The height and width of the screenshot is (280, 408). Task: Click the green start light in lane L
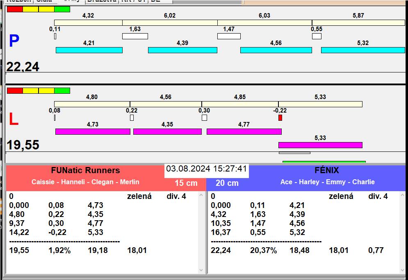click(62, 90)
